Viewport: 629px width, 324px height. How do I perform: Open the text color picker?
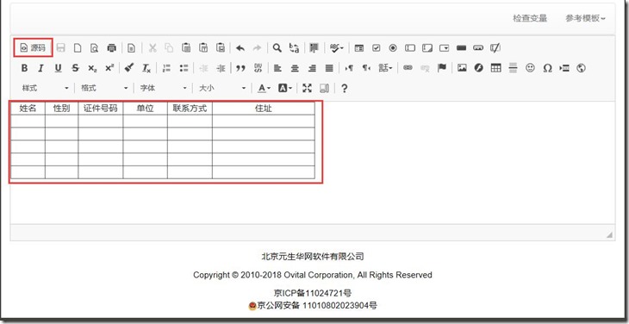[264, 88]
